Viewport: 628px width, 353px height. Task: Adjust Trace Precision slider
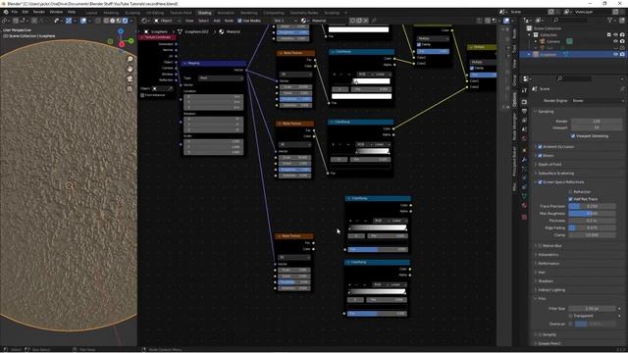[x=592, y=206]
